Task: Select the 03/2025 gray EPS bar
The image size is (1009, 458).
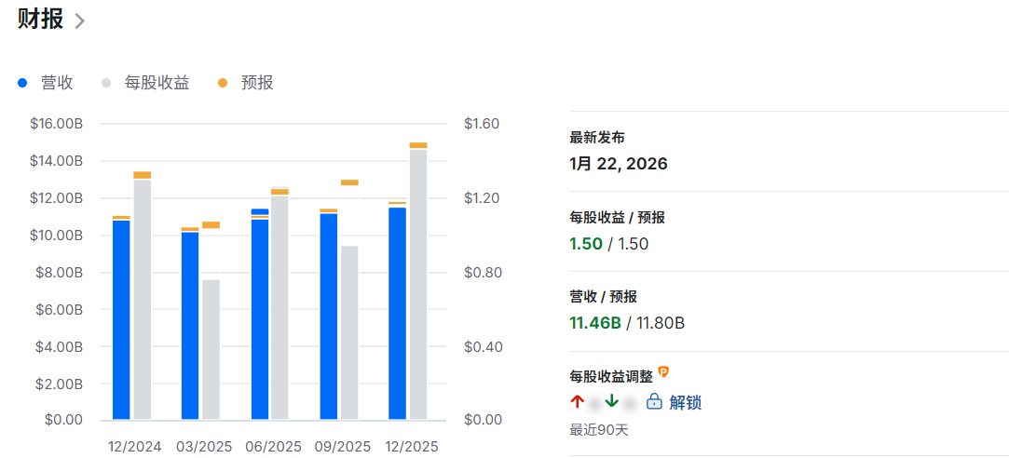Action: [211, 349]
